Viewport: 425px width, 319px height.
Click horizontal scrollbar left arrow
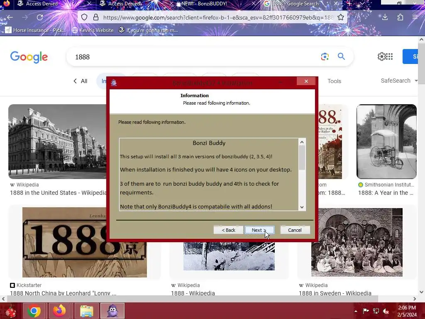(x=3, y=299)
